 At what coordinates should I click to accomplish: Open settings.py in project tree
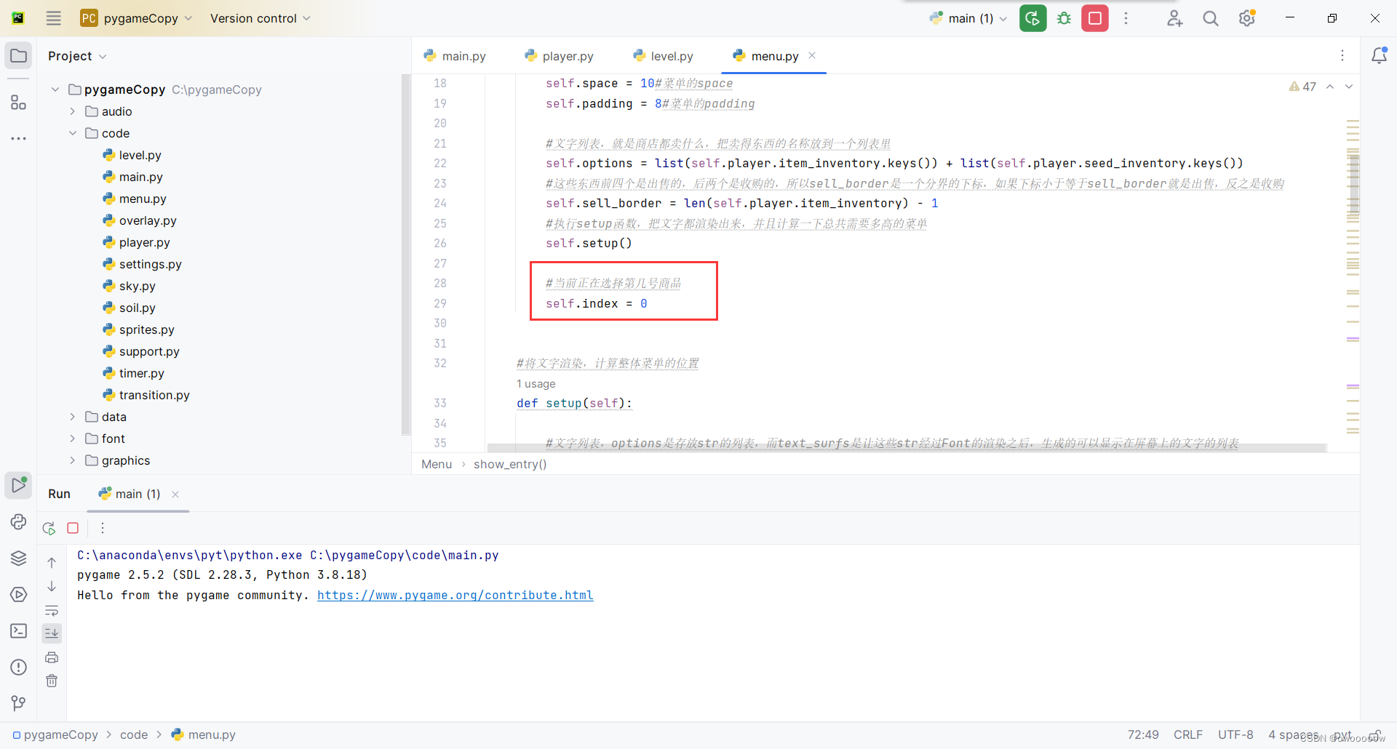click(x=150, y=264)
